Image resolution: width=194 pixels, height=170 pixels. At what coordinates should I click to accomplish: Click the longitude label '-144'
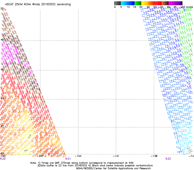pyautogui.click(x=78, y=156)
